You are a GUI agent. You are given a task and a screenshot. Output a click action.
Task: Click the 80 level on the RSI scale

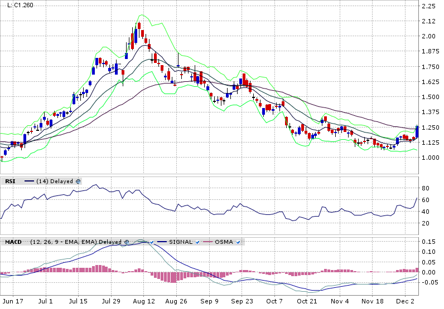tap(425, 188)
